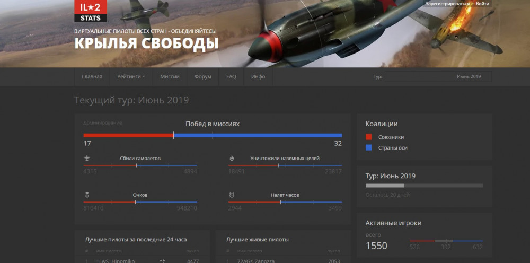Click the value 18491 ground targets
Screen dimensions: 530x263
click(236, 171)
